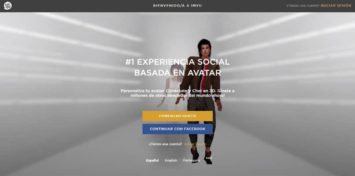This screenshot has width=355, height=176.
Task: Select the Español language option
Action: [x=152, y=161]
